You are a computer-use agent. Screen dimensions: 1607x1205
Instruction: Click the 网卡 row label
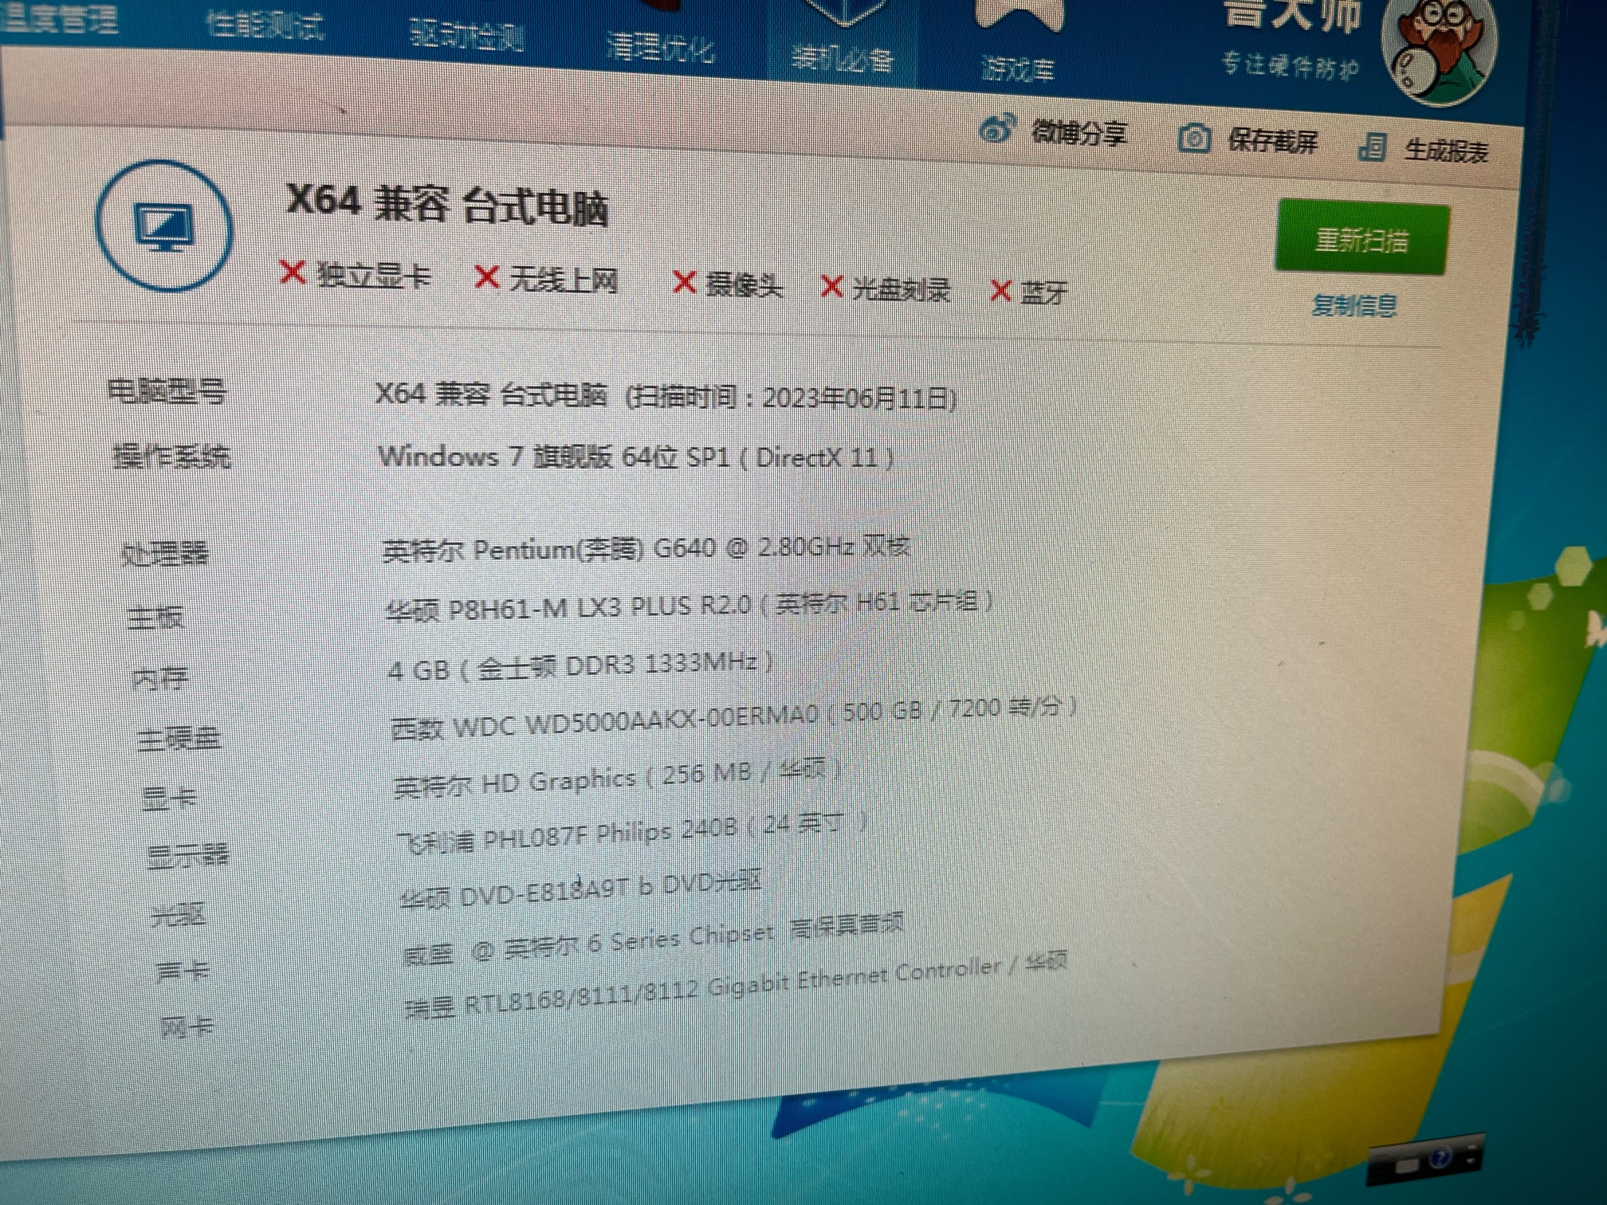pyautogui.click(x=188, y=1026)
